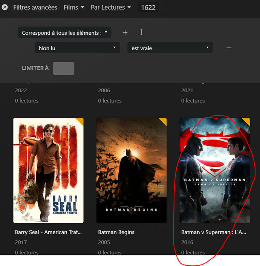Click the year 2021 text
The image size is (260, 266).
(x=187, y=90)
